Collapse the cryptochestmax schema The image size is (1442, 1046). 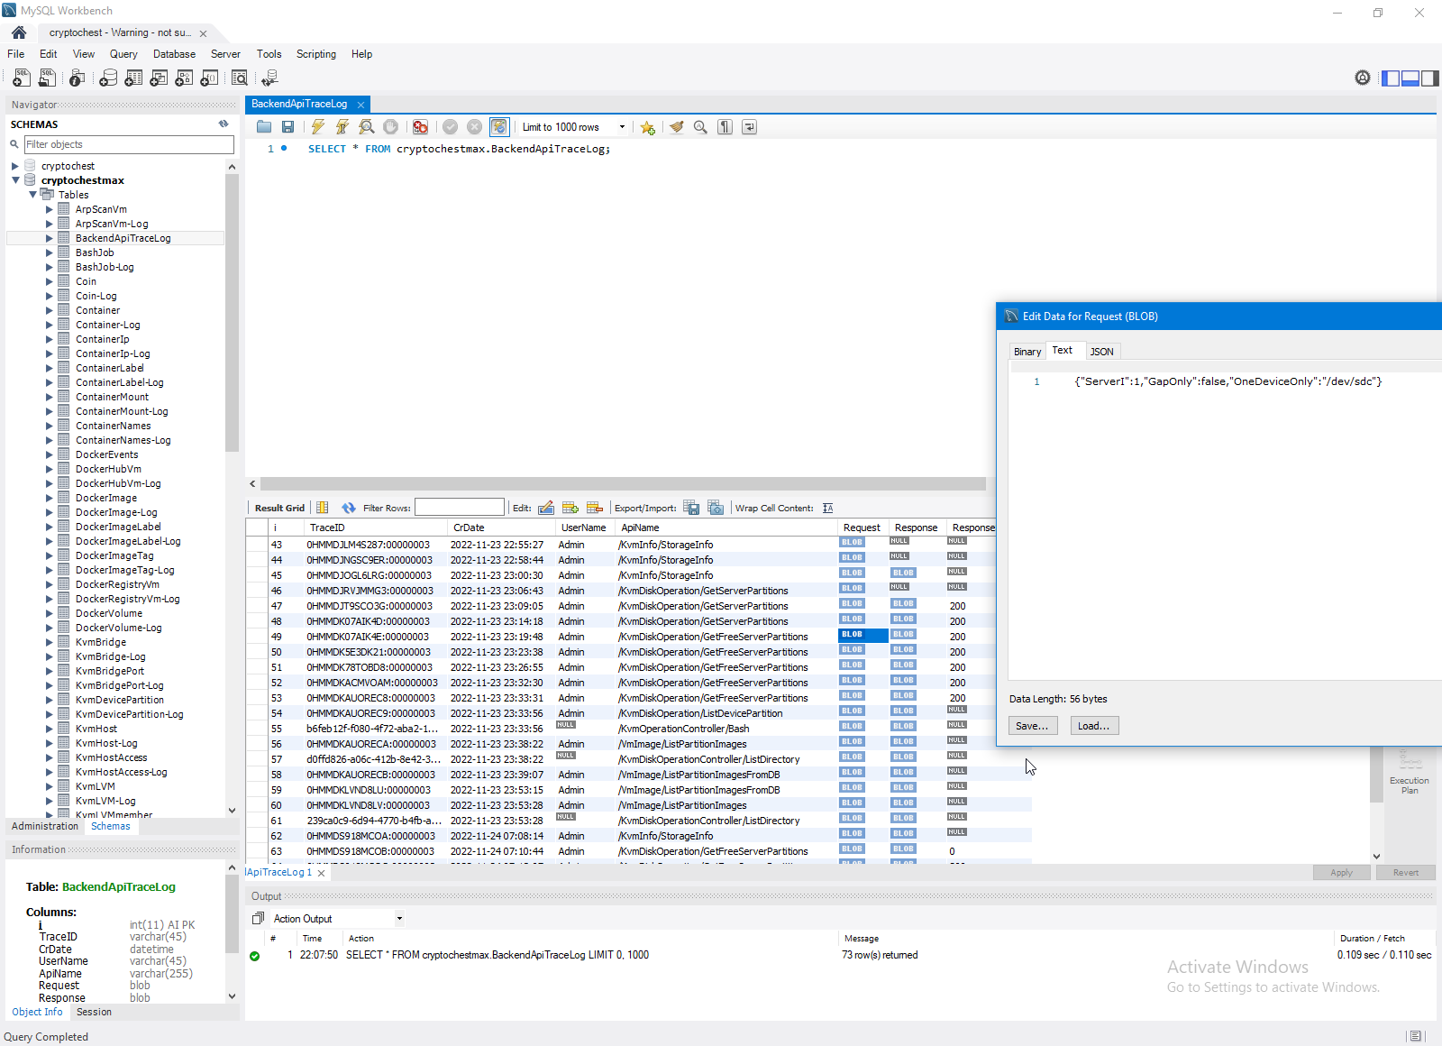pos(15,180)
